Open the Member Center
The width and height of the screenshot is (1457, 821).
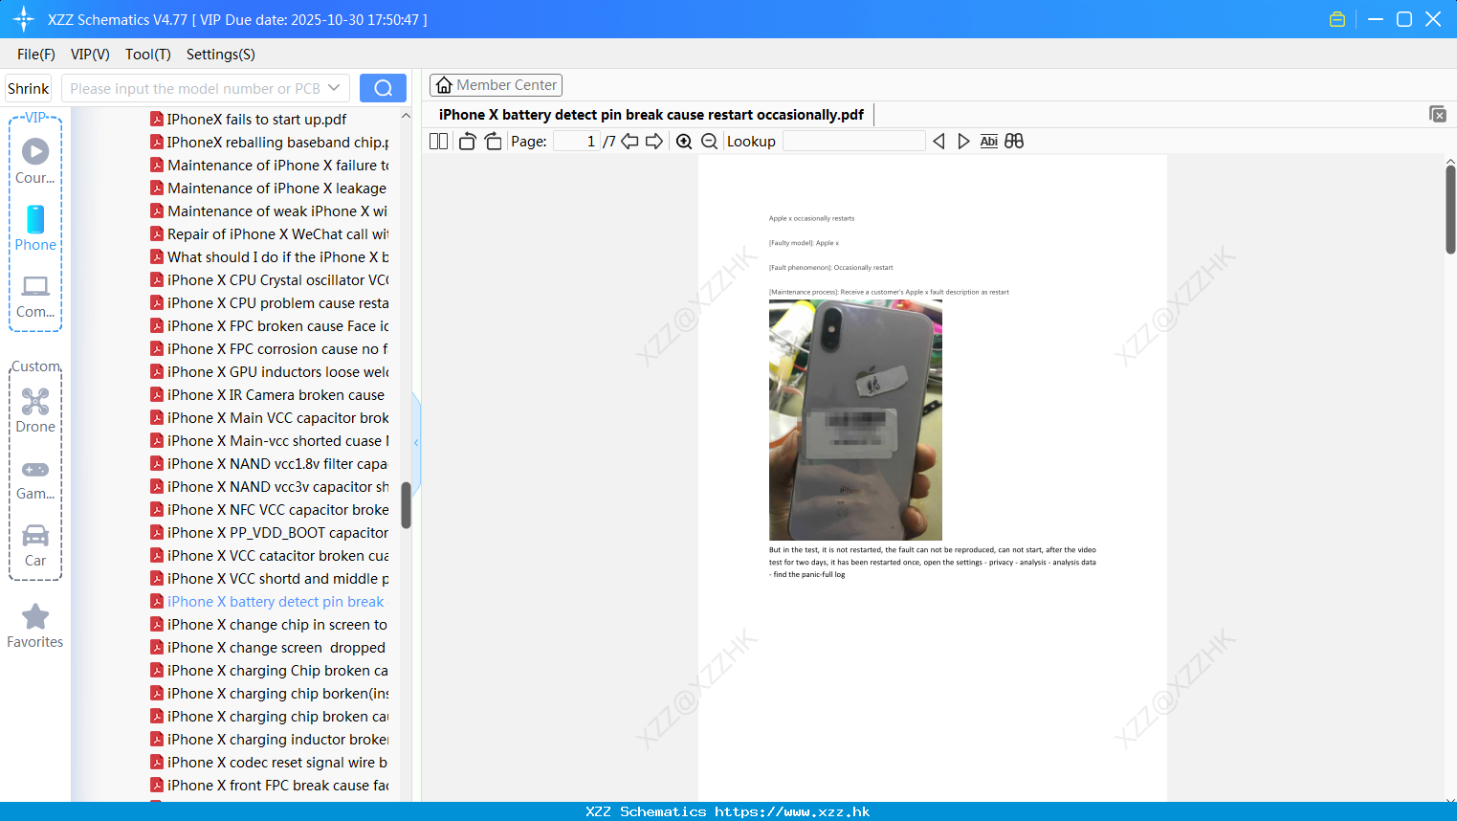(496, 85)
